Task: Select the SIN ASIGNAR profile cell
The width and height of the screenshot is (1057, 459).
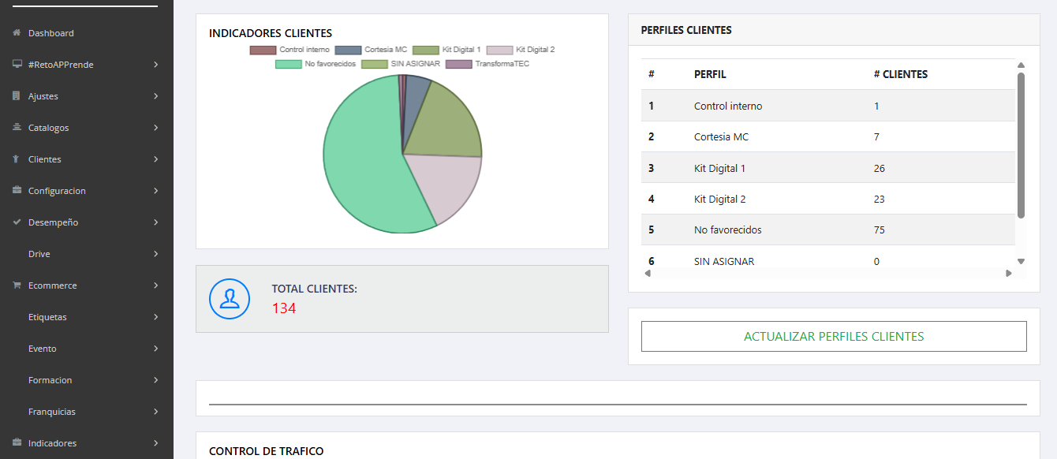Action: click(724, 261)
